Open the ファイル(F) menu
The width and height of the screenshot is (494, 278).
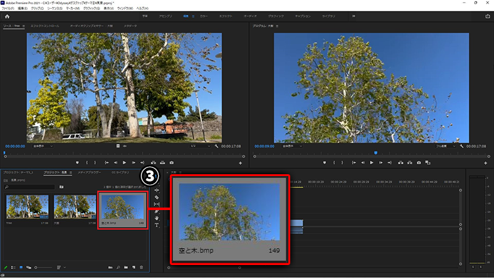pyautogui.click(x=8, y=8)
